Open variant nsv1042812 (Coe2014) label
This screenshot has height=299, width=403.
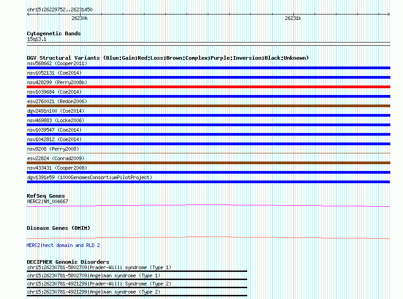click(54, 139)
